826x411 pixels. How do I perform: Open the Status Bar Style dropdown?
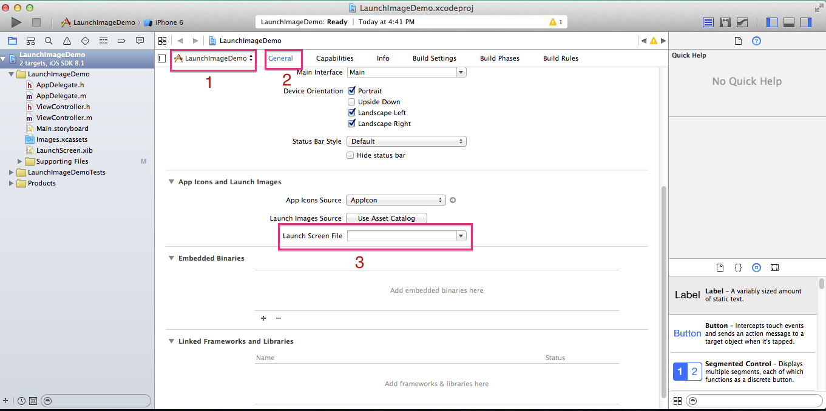406,141
